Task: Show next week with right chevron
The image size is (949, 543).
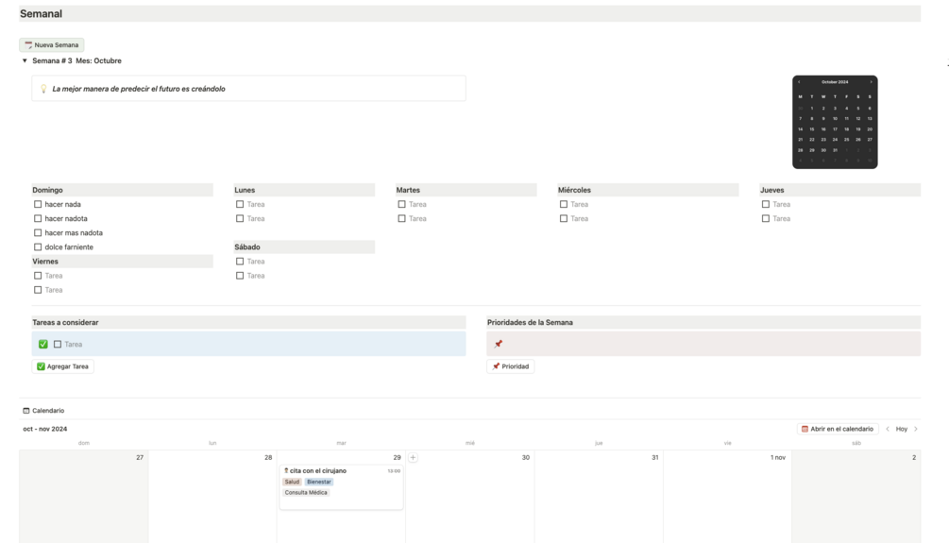Action: [916, 429]
